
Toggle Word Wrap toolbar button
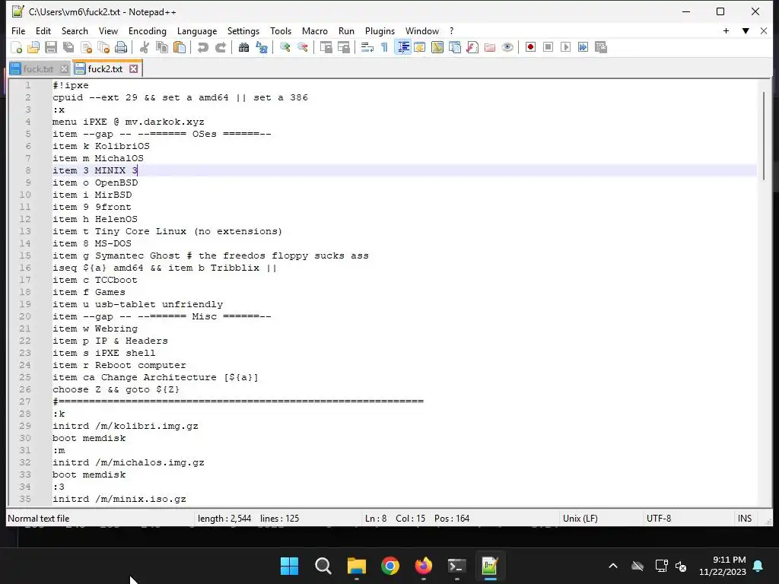[367, 47]
